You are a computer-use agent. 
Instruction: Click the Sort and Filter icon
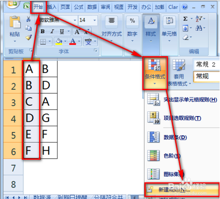tap(198, 19)
